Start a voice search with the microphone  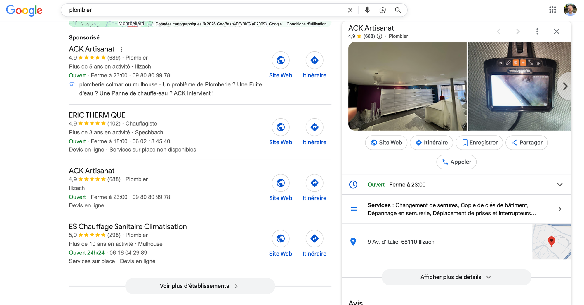[x=367, y=10]
